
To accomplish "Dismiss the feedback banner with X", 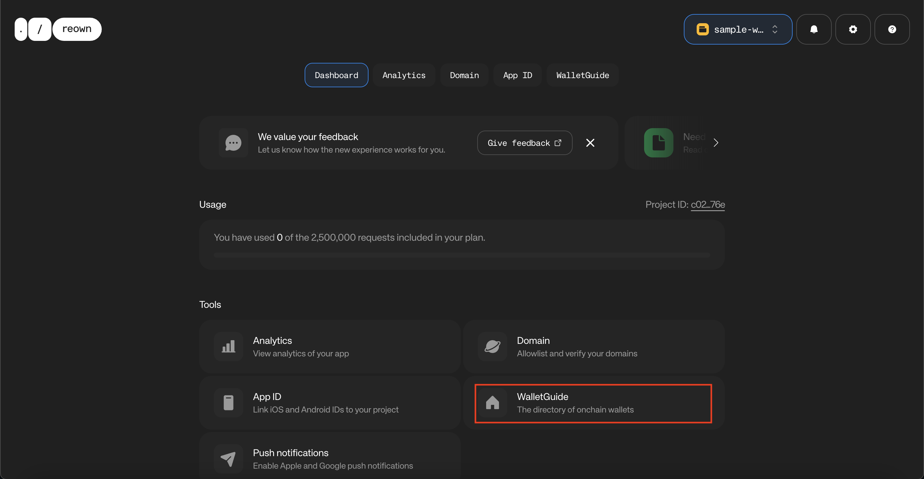I will click(590, 143).
